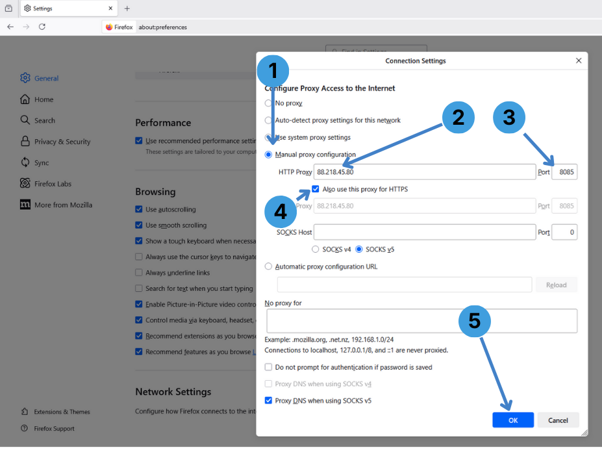The width and height of the screenshot is (602, 449).
Task: Click the forward arrow navigation button
Action: (x=26, y=27)
